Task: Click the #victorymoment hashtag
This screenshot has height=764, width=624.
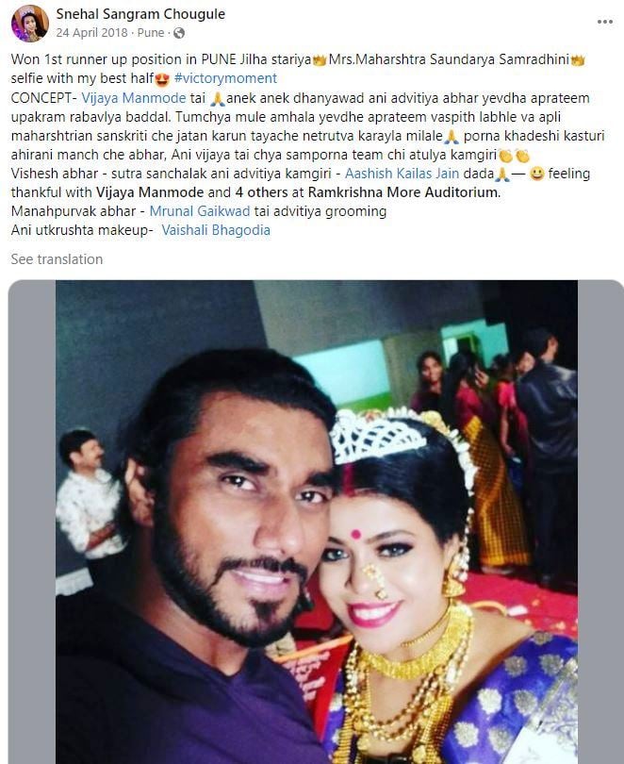Action: 225,78
